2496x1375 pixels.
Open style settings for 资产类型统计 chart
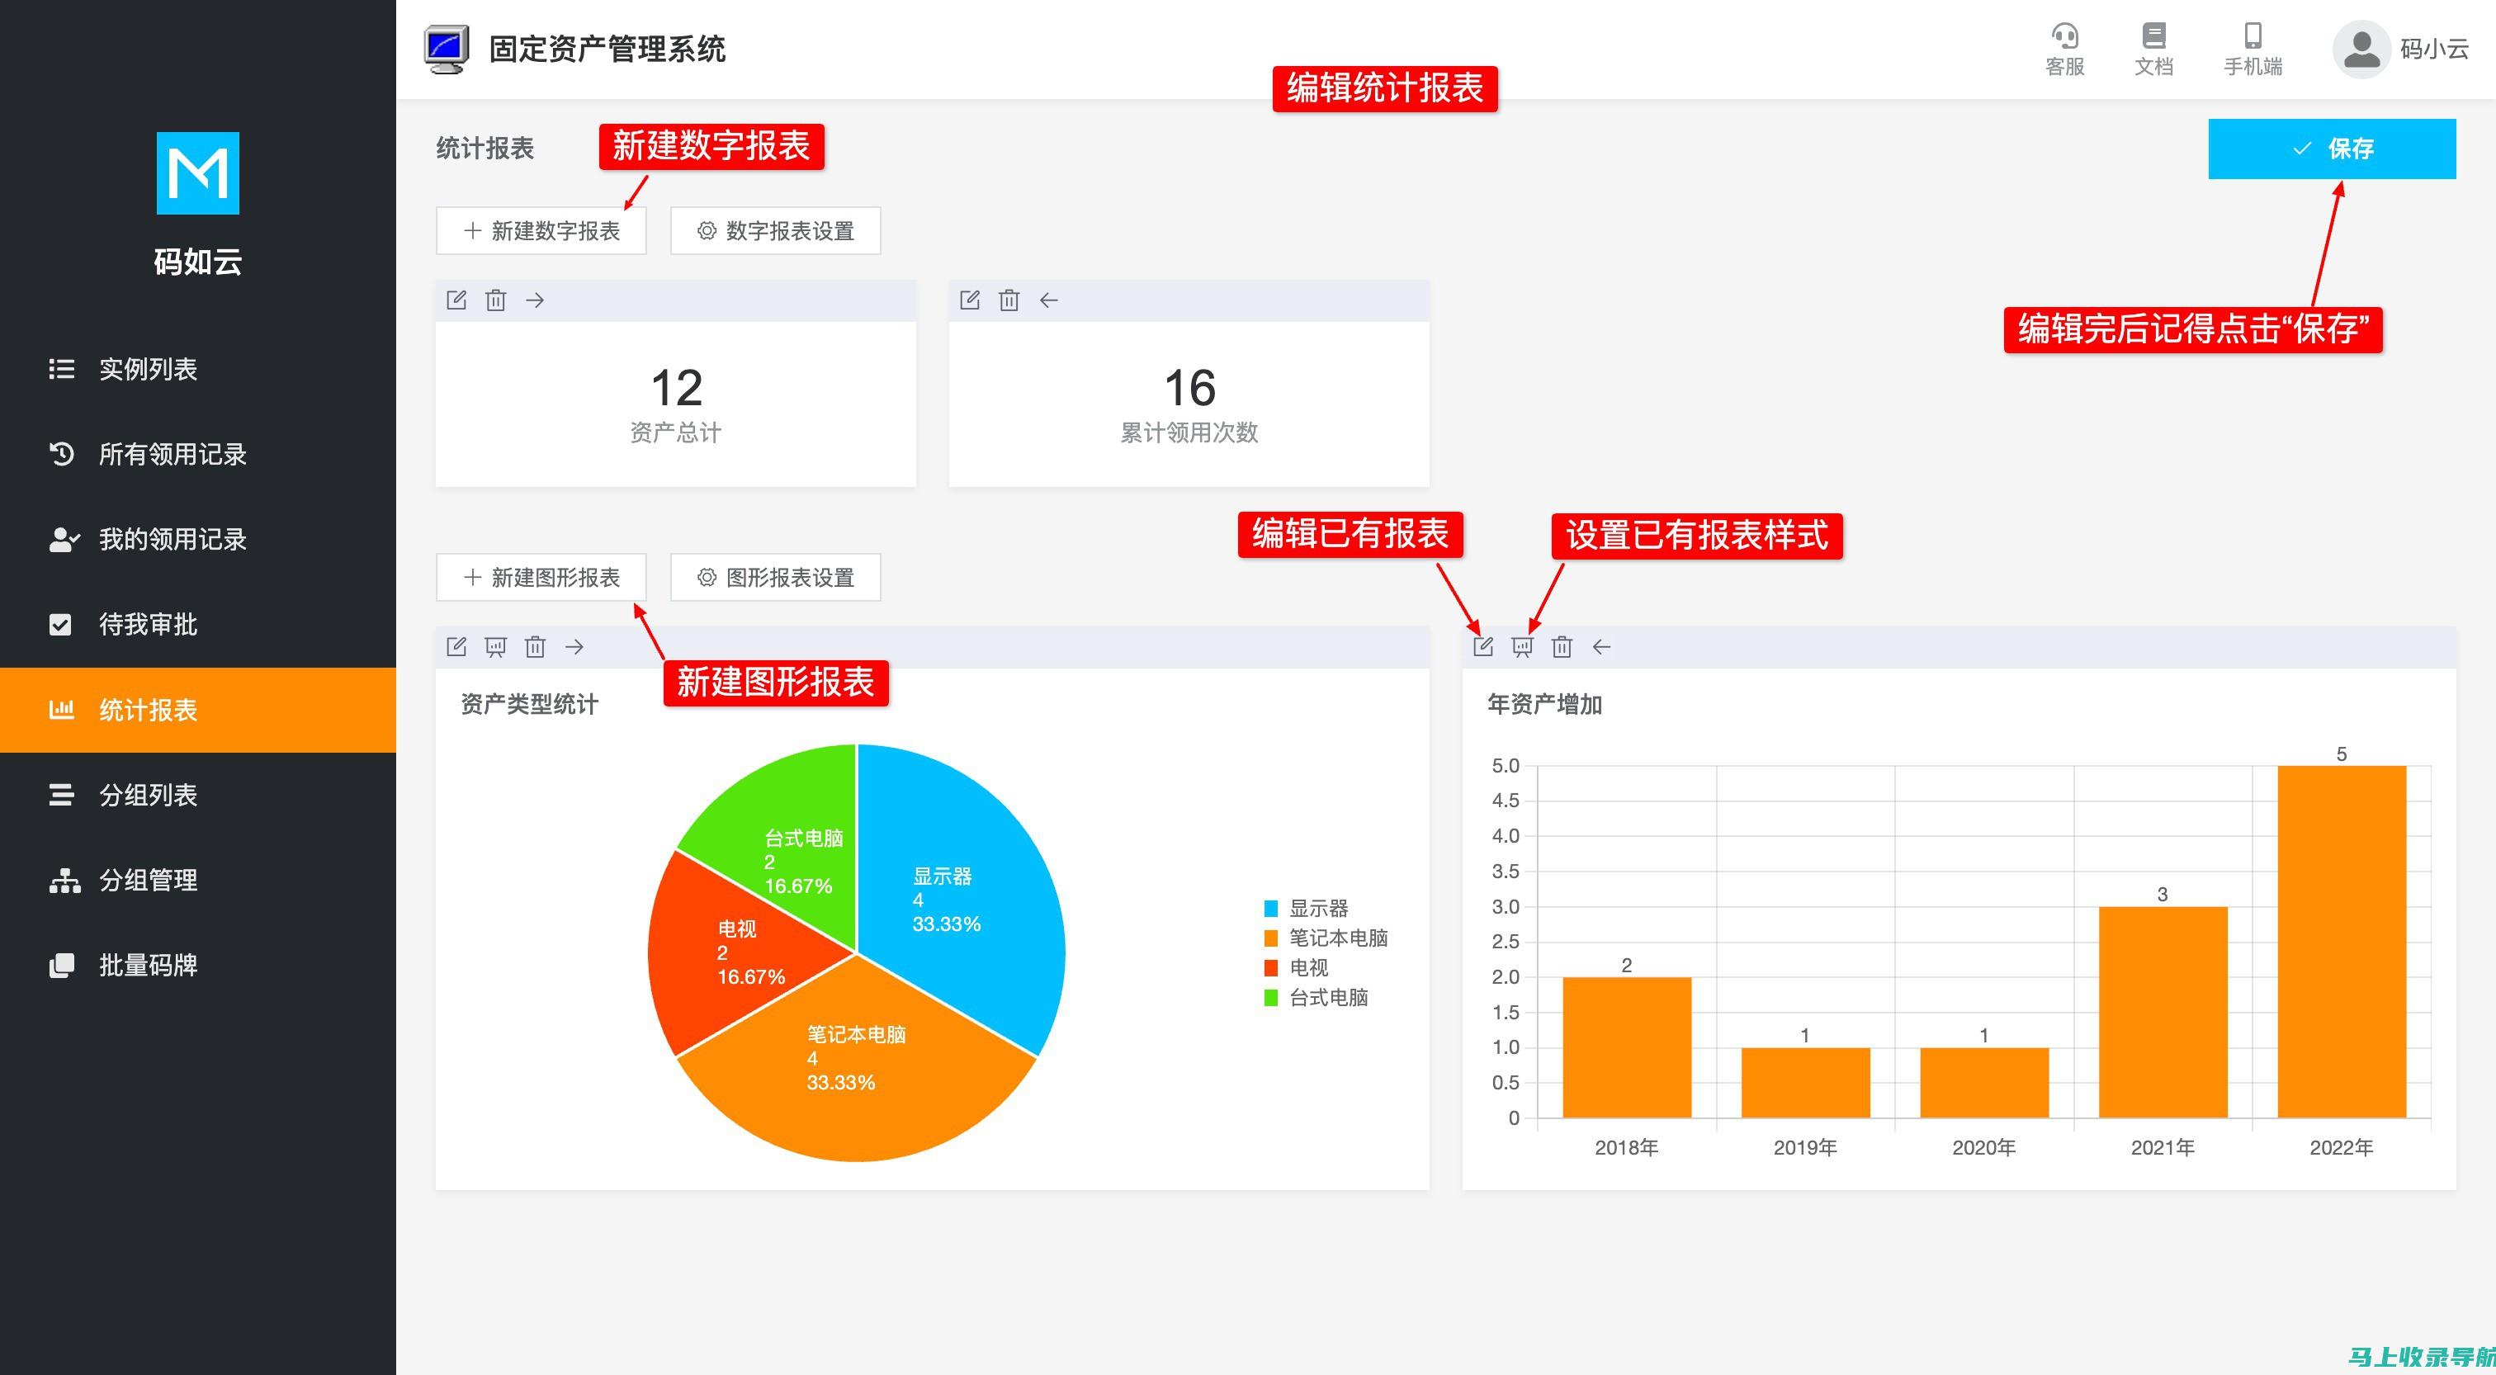[x=496, y=647]
